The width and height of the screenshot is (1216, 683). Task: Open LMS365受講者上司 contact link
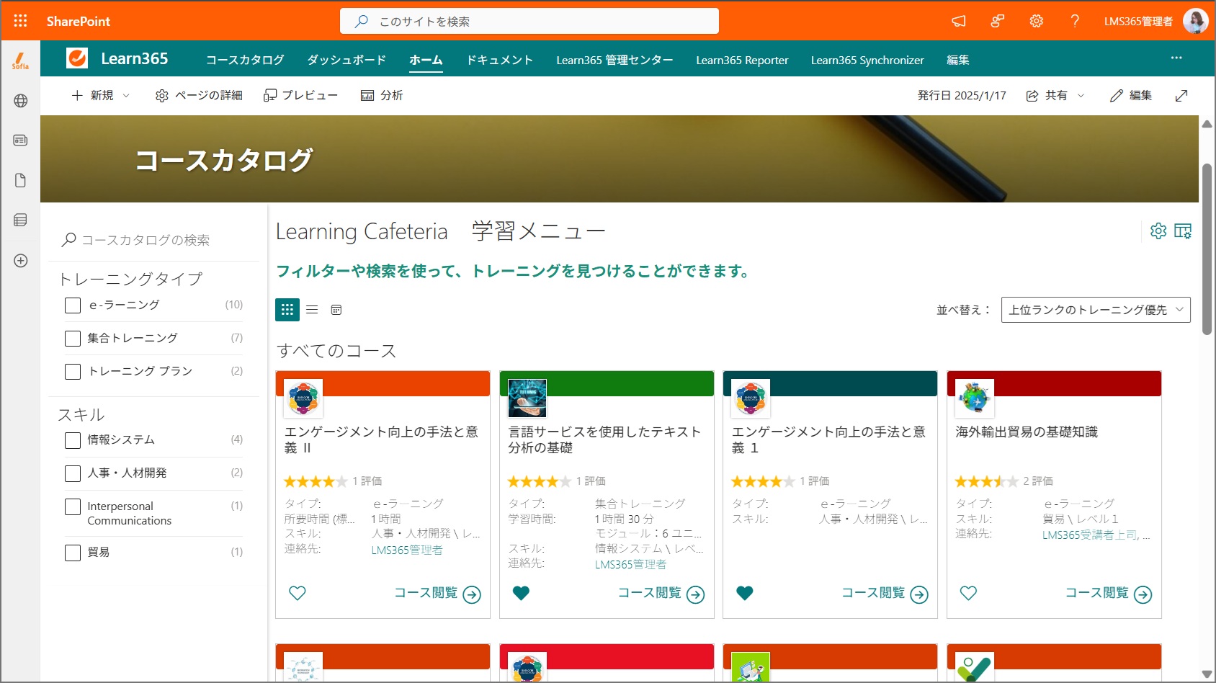point(1091,535)
